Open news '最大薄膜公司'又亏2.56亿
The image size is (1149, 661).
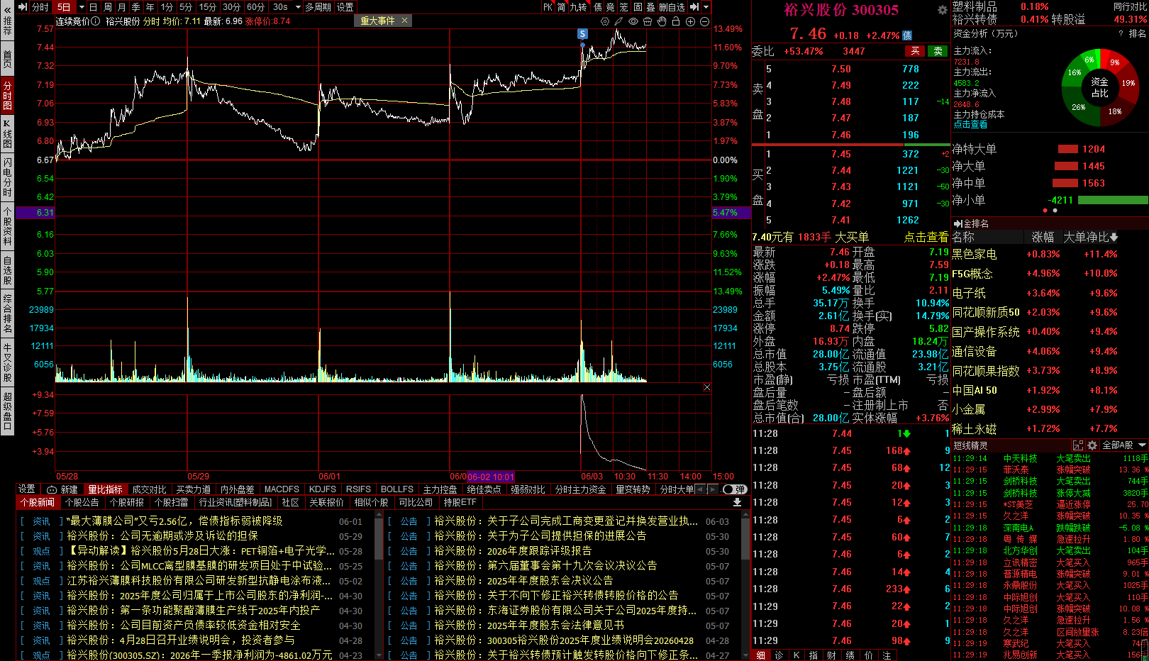[174, 521]
